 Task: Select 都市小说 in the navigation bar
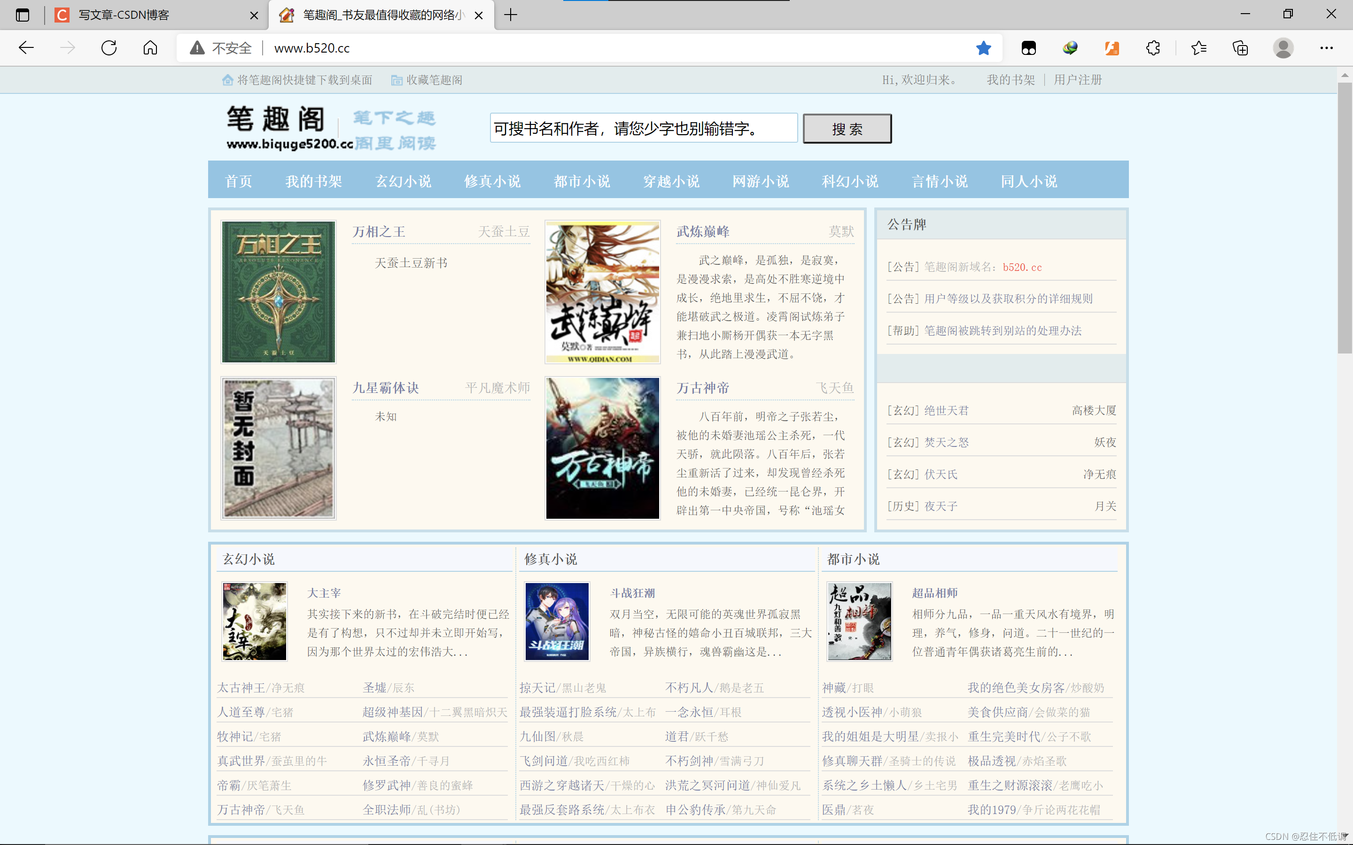582,181
